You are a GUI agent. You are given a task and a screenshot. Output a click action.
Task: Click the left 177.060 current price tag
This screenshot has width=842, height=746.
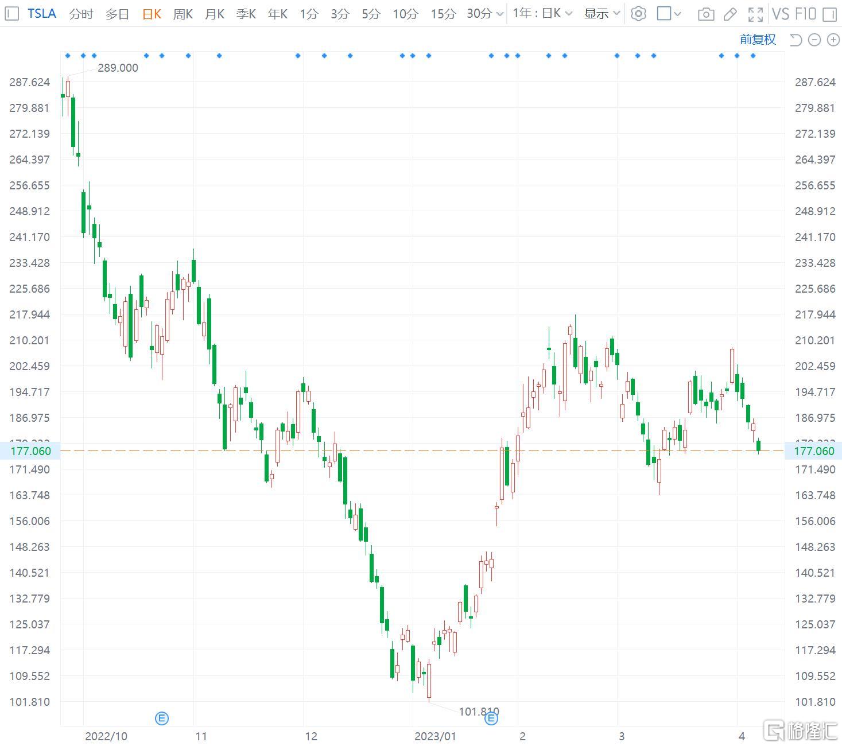coord(30,451)
